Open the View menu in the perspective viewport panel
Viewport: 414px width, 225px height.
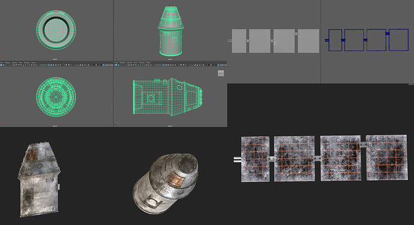click(x=116, y=63)
